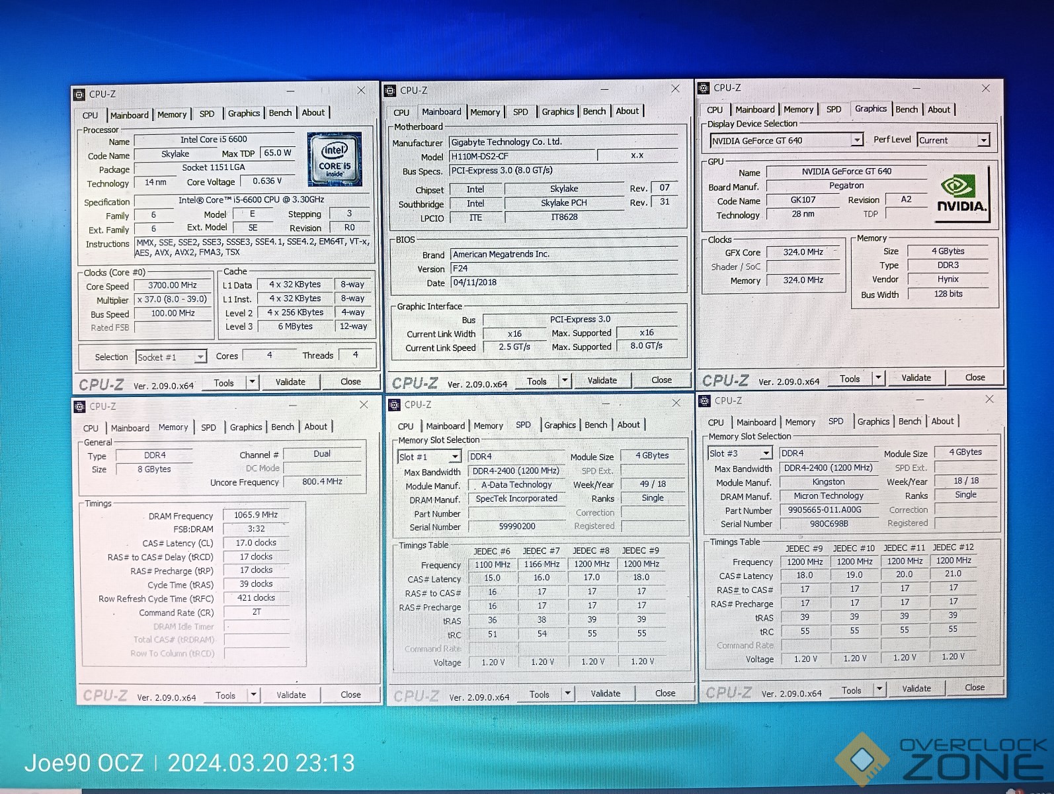
Task: Select CPU tab in Slot #3 SPD window
Action: [715, 422]
